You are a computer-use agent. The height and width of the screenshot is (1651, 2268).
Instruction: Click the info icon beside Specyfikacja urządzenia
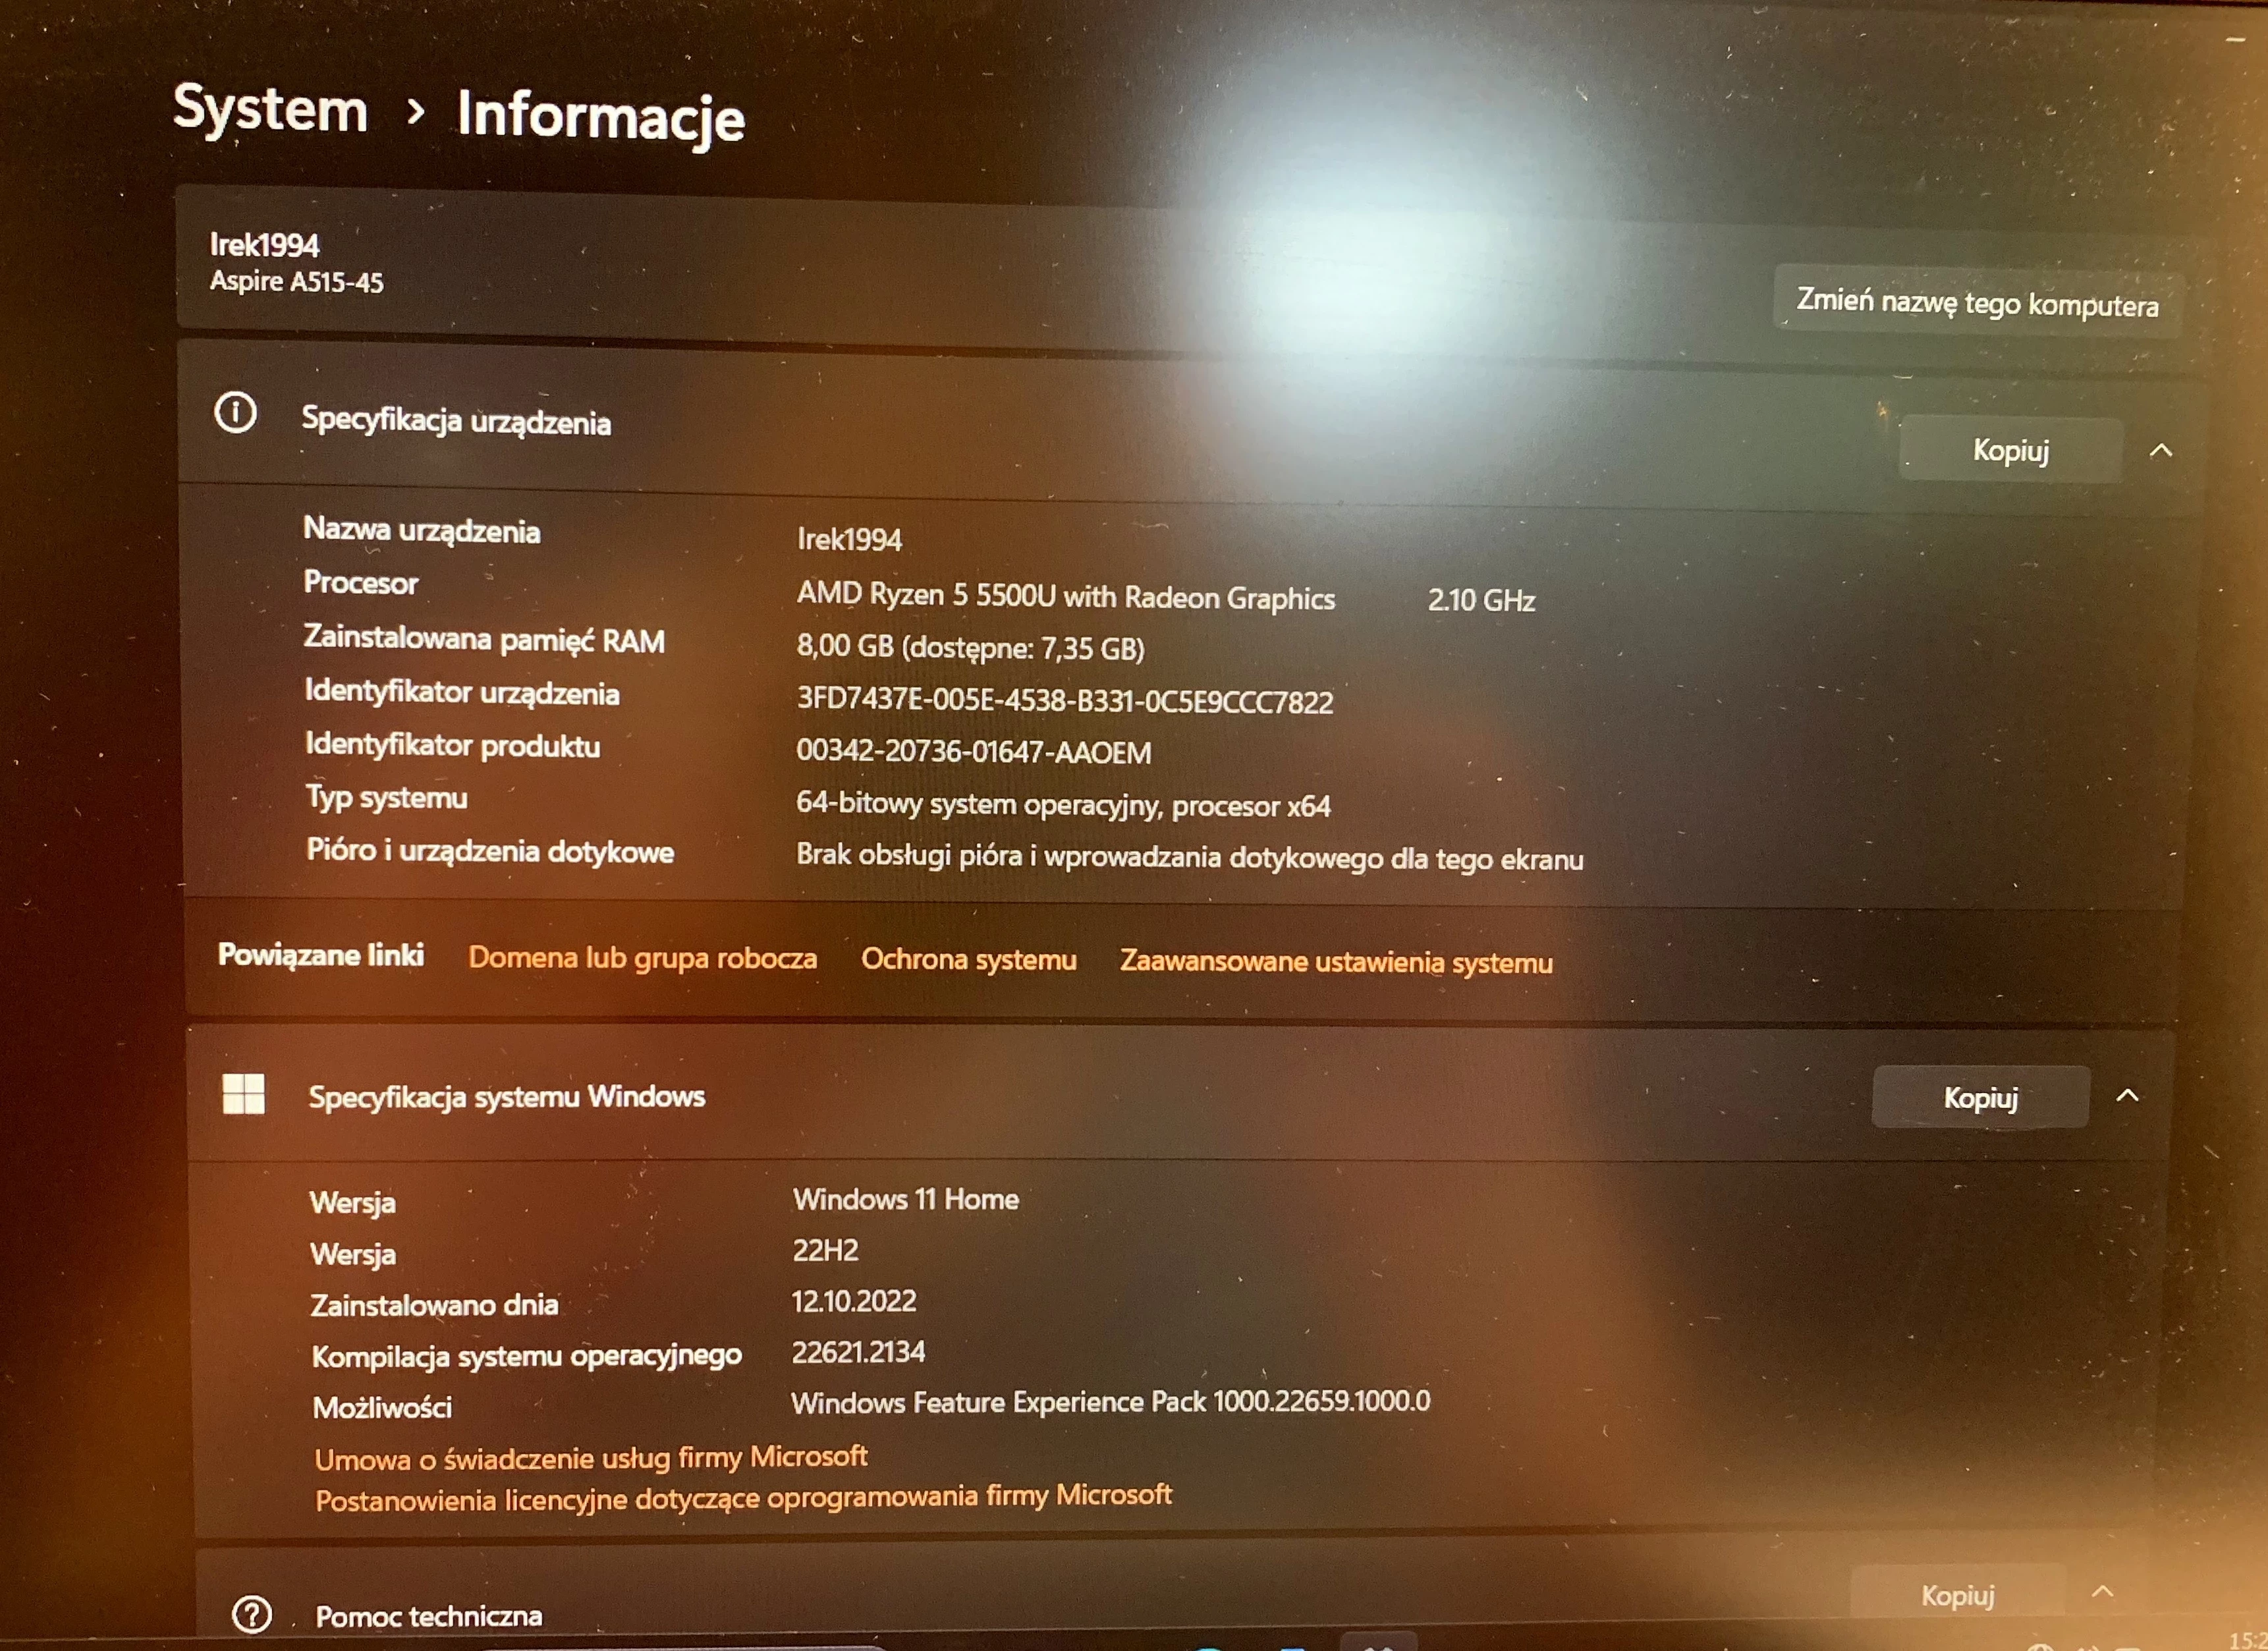tap(236, 412)
